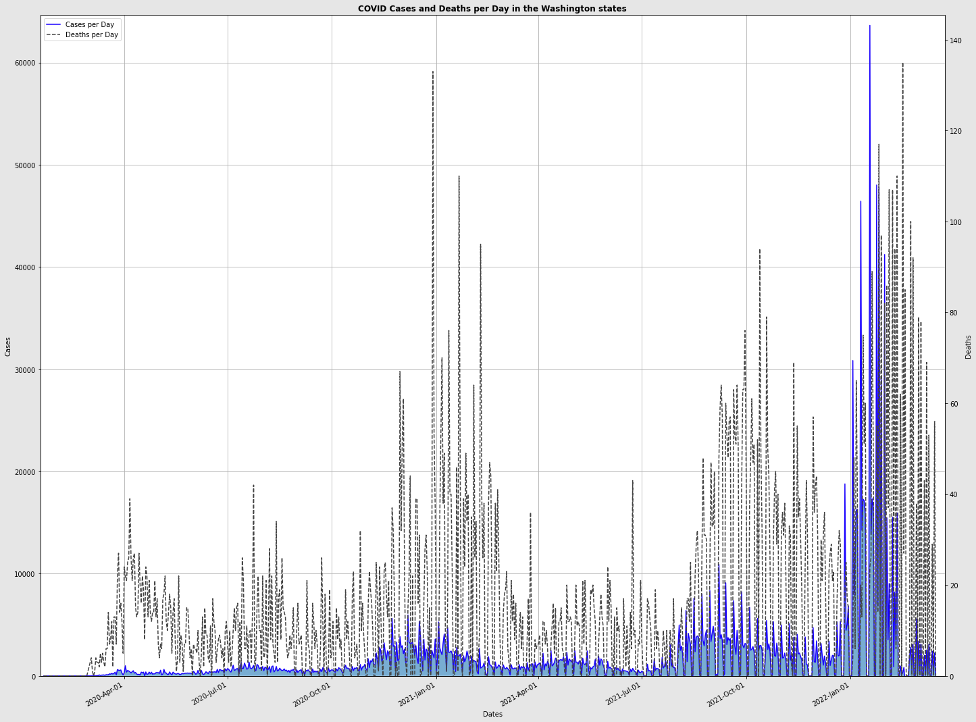Screen dimensions: 976x722
Task: Click the 140 deaths axis tick
Action: 956,41
